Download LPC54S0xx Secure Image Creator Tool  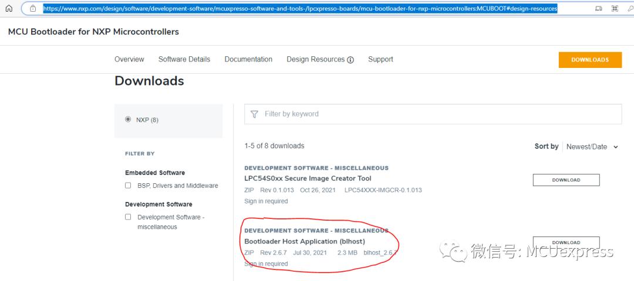tap(566, 180)
